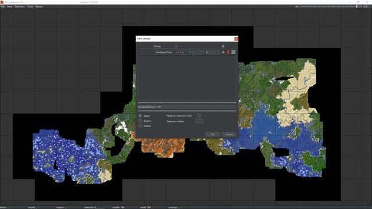Click the Selection radius input field
The width and height of the screenshot is (372, 209).
[x=199, y=121]
